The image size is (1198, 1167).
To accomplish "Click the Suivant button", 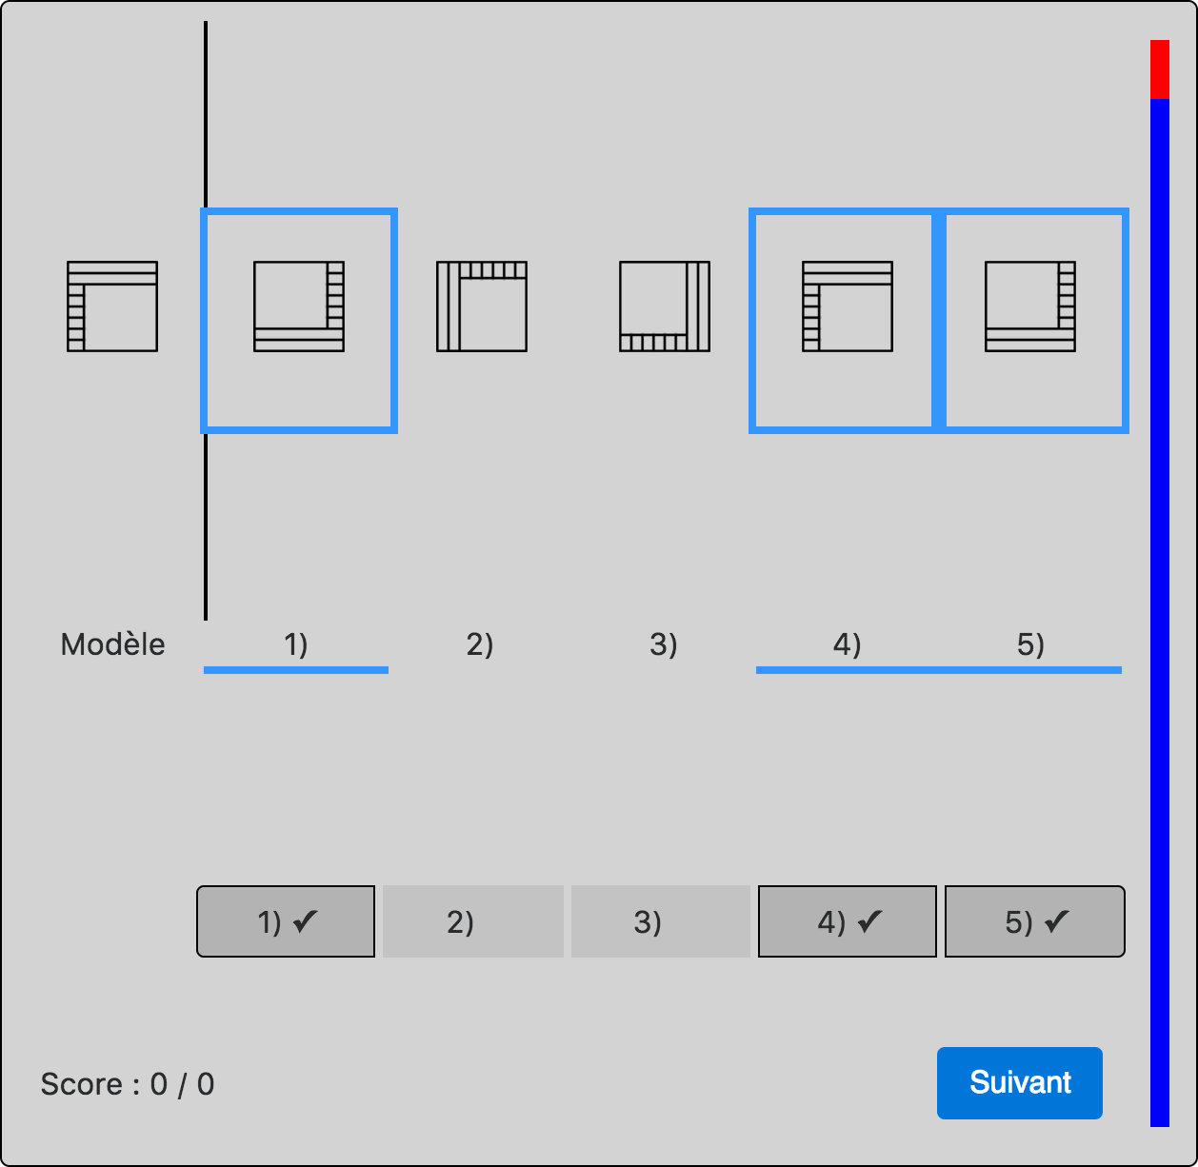I will tap(1019, 1082).
